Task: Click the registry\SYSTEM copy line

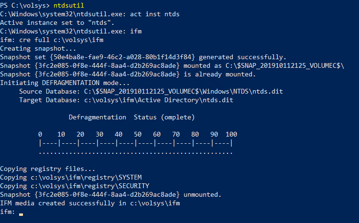Action: tap(71, 177)
